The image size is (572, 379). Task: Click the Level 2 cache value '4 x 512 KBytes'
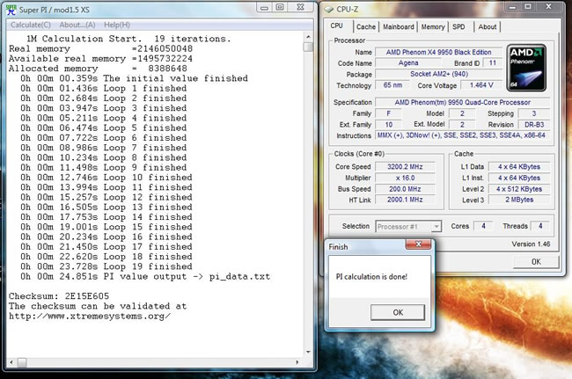tap(519, 189)
